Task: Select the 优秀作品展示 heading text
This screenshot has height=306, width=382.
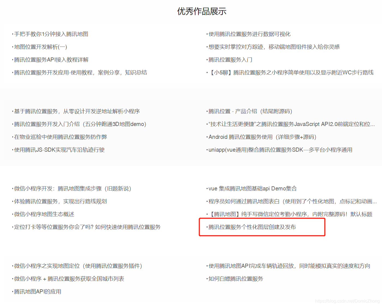Action: click(x=202, y=11)
